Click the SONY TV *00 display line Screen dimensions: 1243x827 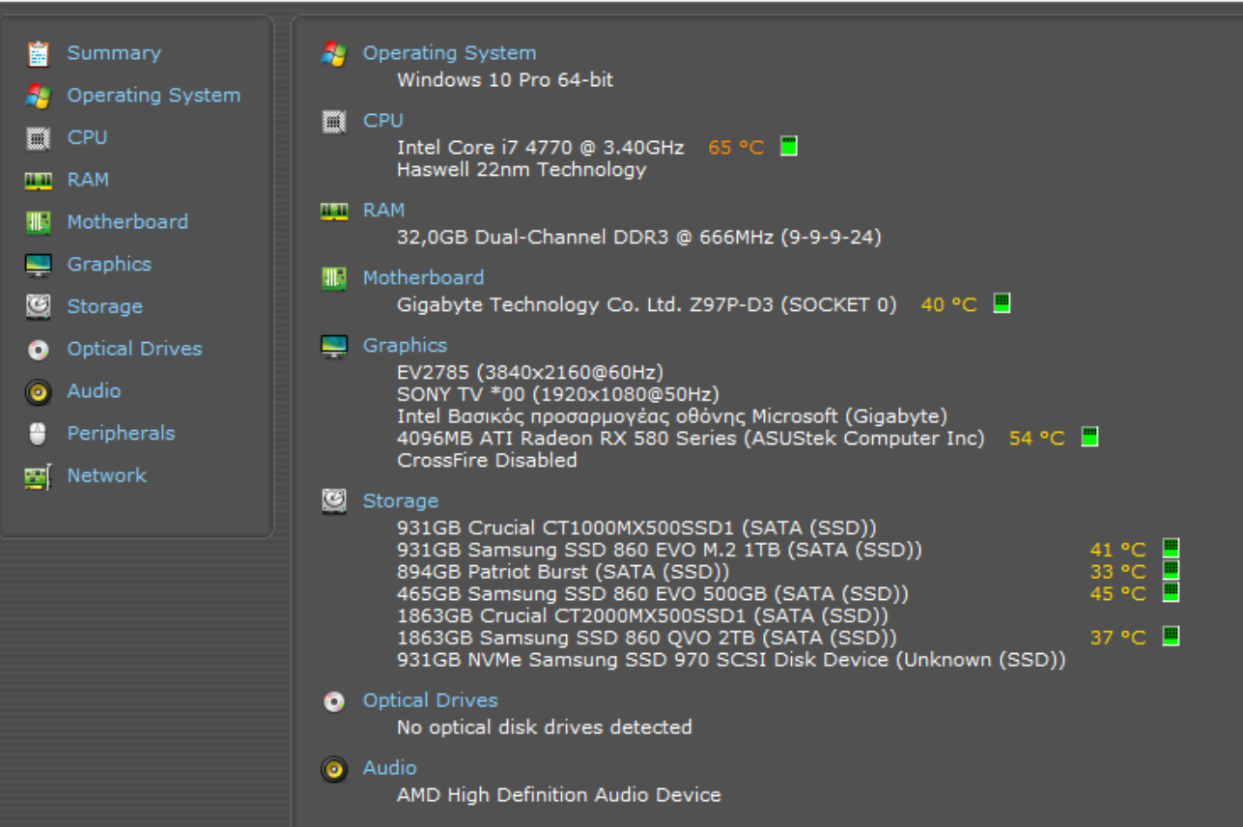[x=558, y=394]
